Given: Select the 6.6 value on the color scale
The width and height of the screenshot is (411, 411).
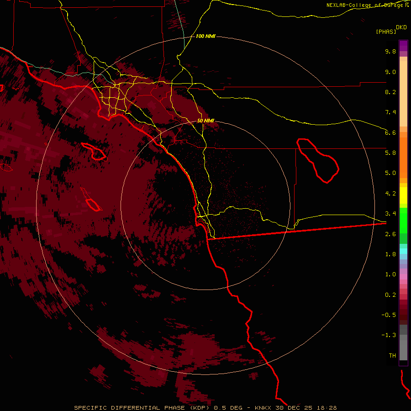Looking at the screenshot, I should pyautogui.click(x=390, y=132).
